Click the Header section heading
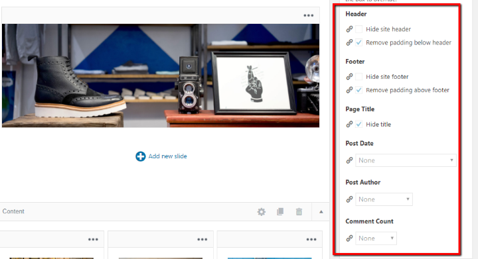Screen dimensions: 478x259 pos(356,14)
